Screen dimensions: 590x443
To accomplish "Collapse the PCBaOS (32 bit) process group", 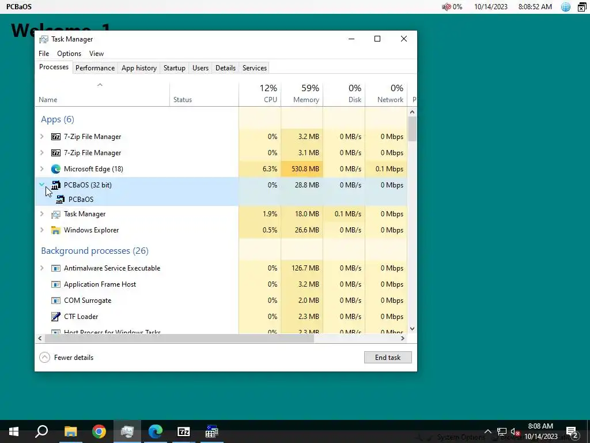I will click(x=41, y=185).
